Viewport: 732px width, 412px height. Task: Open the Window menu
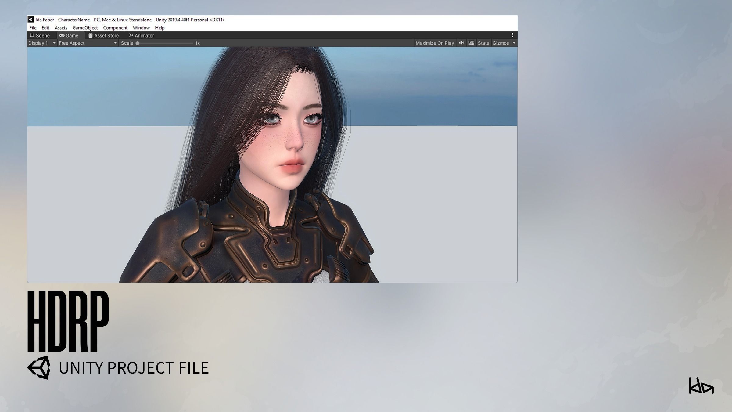[x=141, y=28]
